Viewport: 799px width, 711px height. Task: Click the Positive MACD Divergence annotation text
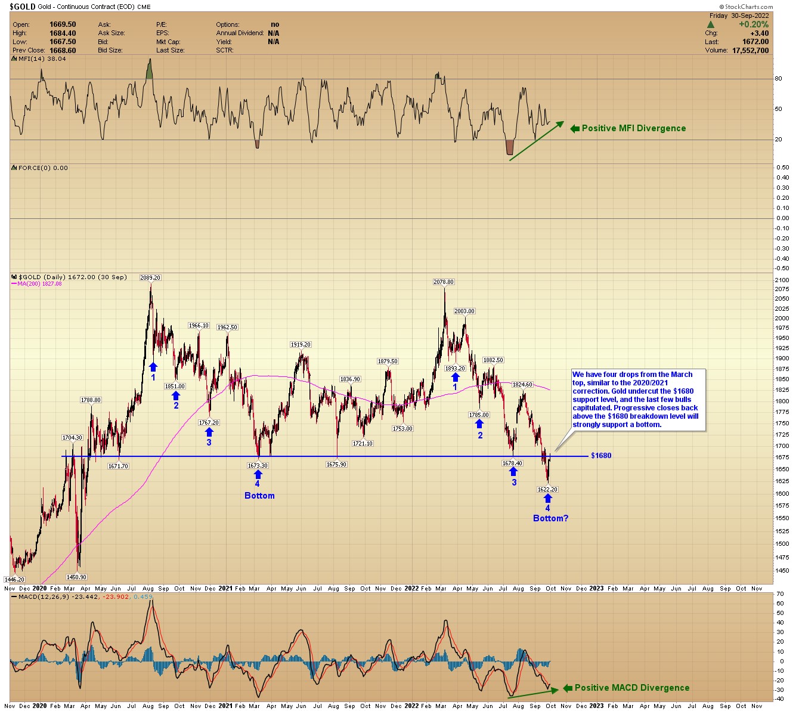tap(632, 688)
